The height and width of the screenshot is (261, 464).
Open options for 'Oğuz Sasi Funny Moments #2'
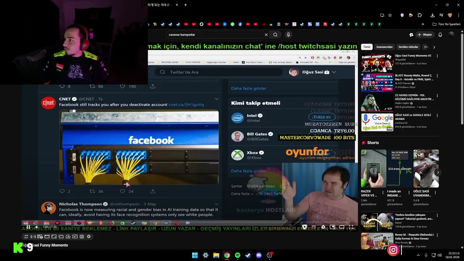(x=437, y=56)
